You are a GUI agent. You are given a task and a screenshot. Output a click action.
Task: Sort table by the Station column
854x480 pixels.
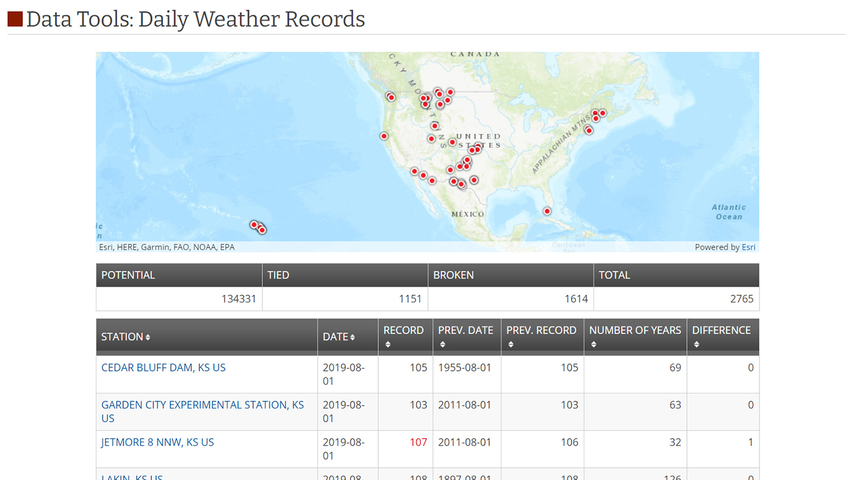tap(148, 337)
